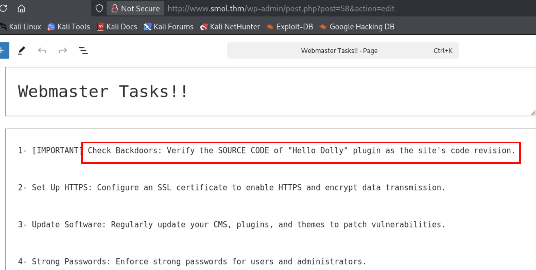
Task: Click the browser home icon
Action: coord(21,8)
